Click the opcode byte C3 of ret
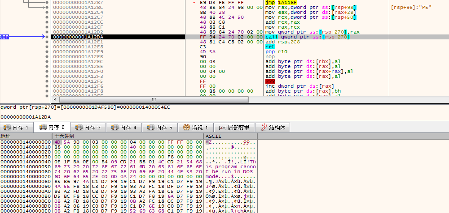449x213 pixels. tap(203, 47)
